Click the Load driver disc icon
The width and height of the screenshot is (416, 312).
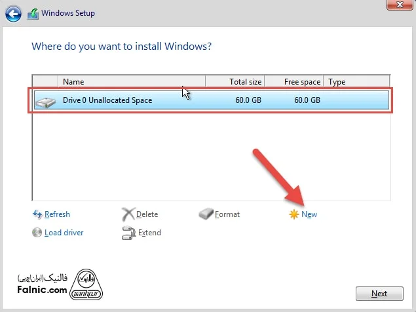pyautogui.click(x=37, y=232)
